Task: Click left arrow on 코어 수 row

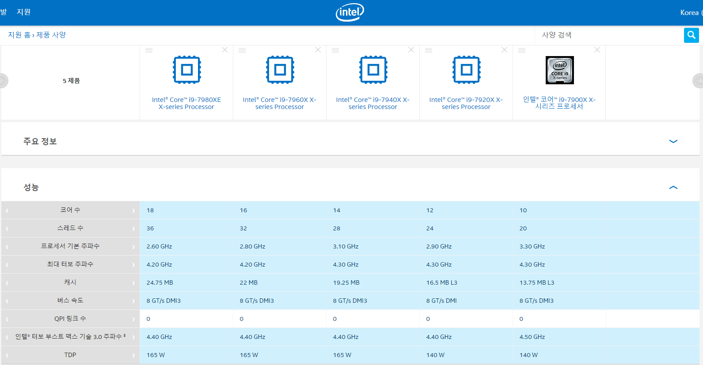Action: click(7, 211)
